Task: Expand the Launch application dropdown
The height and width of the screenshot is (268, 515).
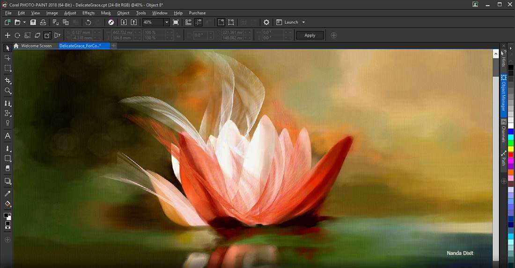Action: coord(303,22)
